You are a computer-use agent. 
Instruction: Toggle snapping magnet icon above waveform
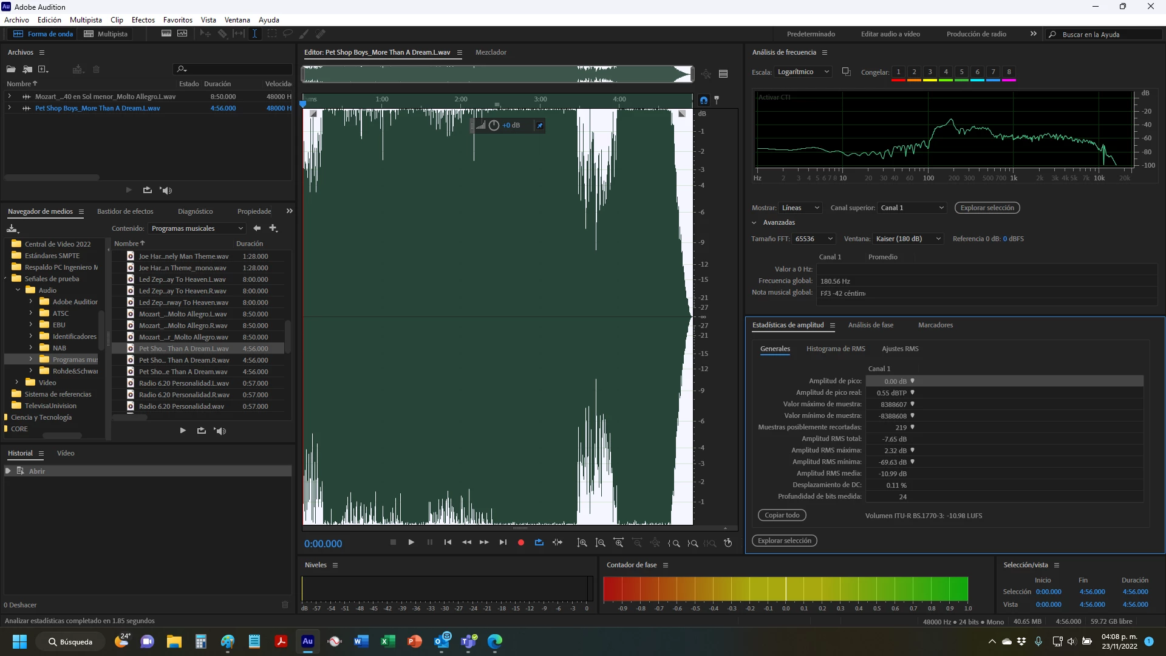[x=704, y=100]
